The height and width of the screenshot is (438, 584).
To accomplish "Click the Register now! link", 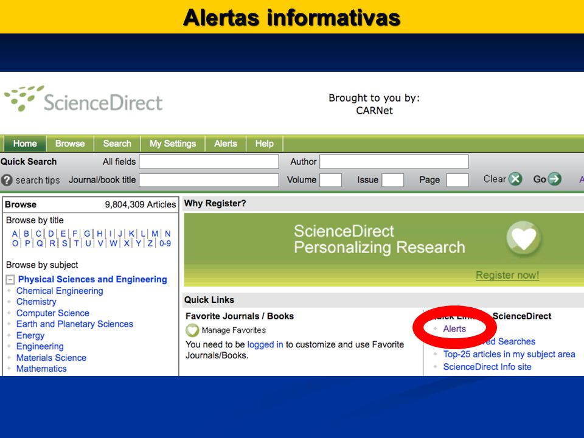I will tap(507, 275).
